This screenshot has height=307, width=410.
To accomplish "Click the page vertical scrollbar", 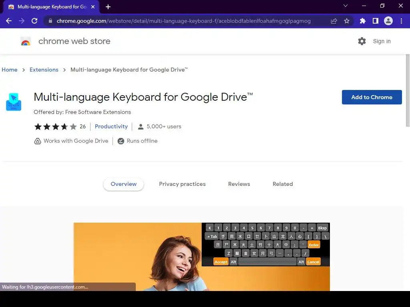I will [408, 90].
